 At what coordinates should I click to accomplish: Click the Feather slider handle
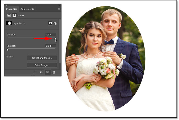point(7,50)
